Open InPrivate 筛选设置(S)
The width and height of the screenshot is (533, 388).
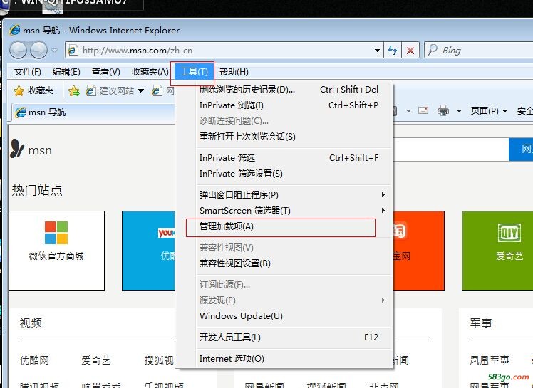289,173
